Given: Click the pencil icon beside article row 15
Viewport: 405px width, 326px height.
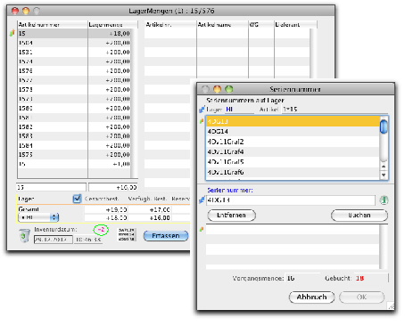Looking at the screenshot, I should (12, 33).
